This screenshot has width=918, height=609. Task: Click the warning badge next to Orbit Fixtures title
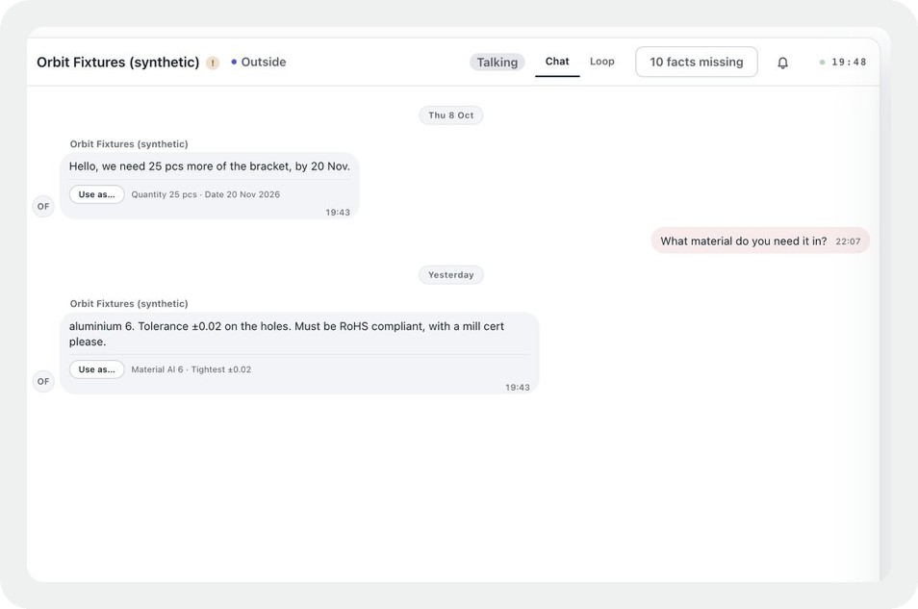[213, 63]
